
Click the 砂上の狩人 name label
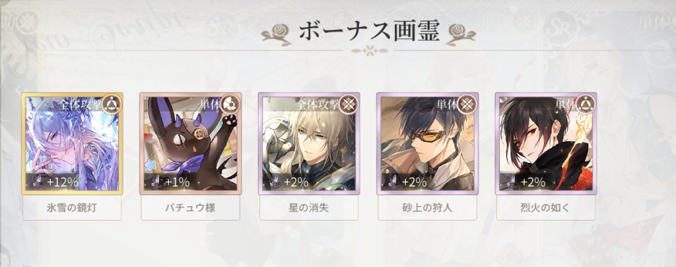[428, 208]
